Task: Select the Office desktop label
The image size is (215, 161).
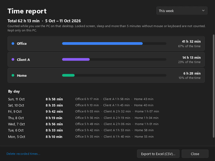Action: (22, 43)
